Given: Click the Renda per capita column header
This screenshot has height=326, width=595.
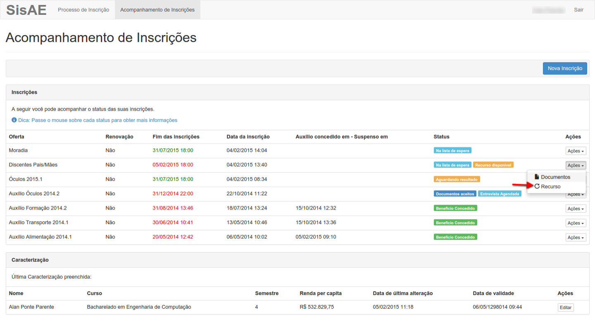Looking at the screenshot, I should (321, 293).
